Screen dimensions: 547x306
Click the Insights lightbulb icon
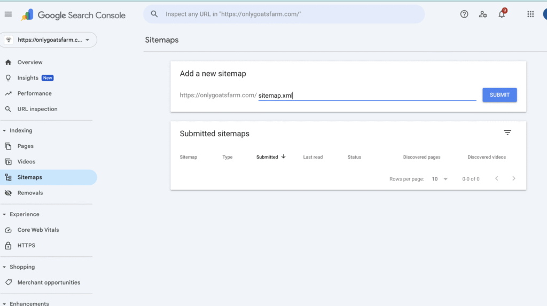coord(8,78)
